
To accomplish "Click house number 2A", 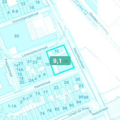I will pyautogui.click(x=31, y=80).
